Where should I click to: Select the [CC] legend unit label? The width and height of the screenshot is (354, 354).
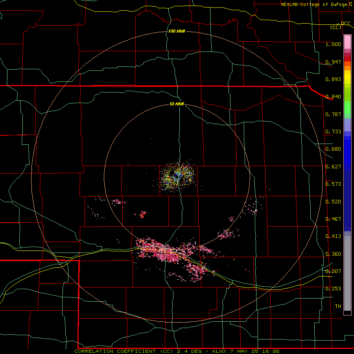point(336,27)
